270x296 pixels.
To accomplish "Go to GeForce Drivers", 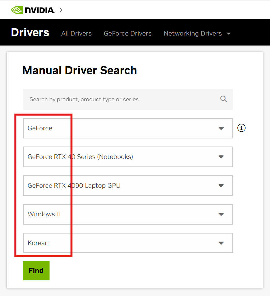I will point(128,33).
